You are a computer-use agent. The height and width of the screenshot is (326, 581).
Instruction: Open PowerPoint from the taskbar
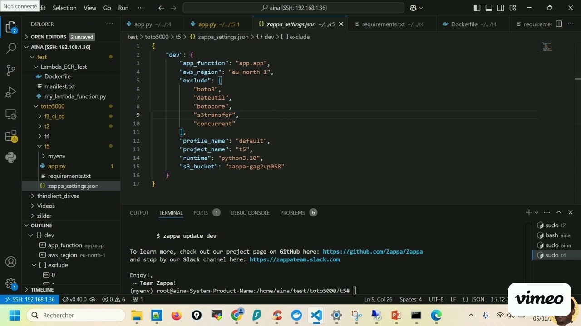396,315
